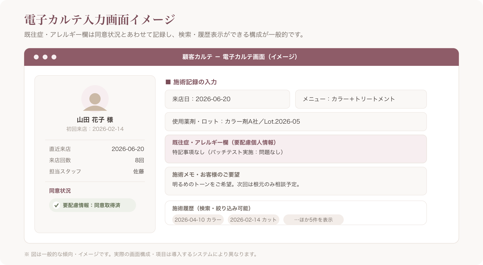This screenshot has width=483, height=265.
Task: Click the page title 電子カルテ入力画面イメージ
Action: point(100,20)
